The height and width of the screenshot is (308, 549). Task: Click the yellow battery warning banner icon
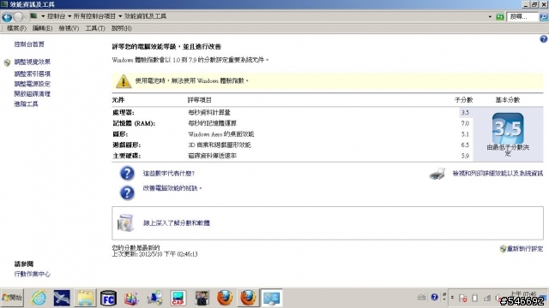tap(124, 81)
